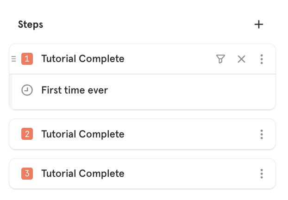288x200 pixels.
Task: Open step 1 three-dot options menu
Action: [262, 59]
